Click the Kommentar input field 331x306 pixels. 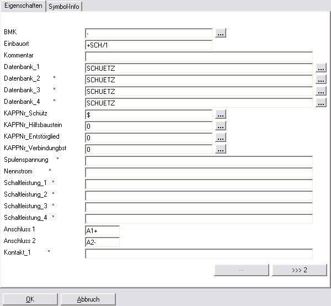click(199, 56)
